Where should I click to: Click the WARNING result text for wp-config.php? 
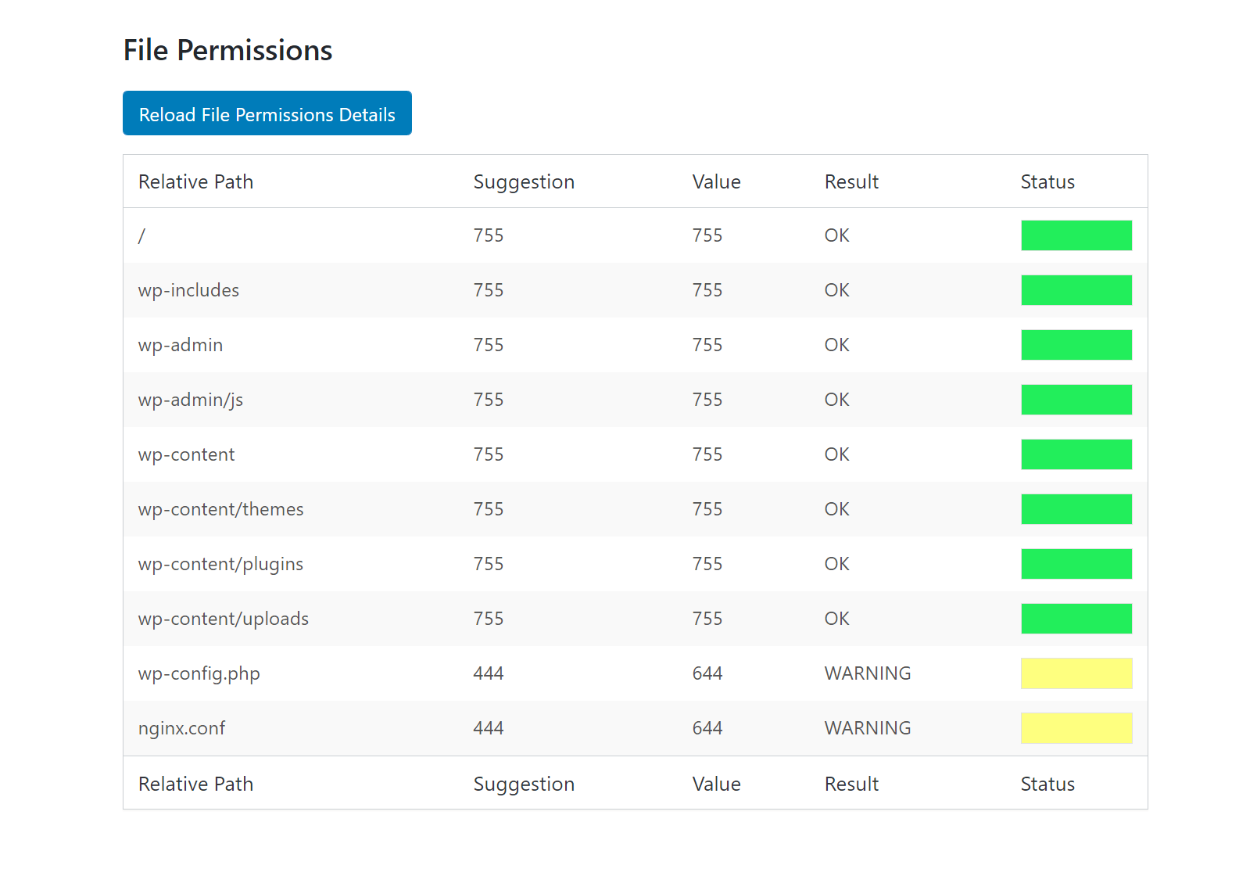866,673
